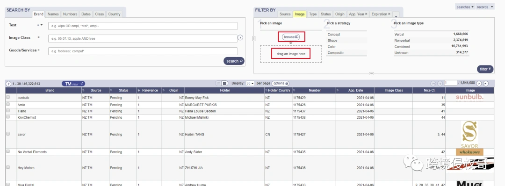Tick checkbox for KiwiChemist row
The height and width of the screenshot is (186, 505).
8,117
